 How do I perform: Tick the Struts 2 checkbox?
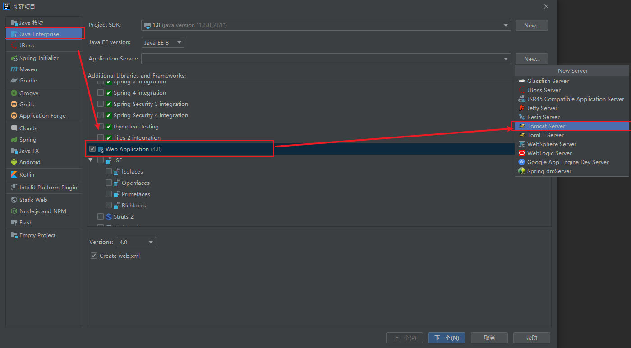[101, 216]
